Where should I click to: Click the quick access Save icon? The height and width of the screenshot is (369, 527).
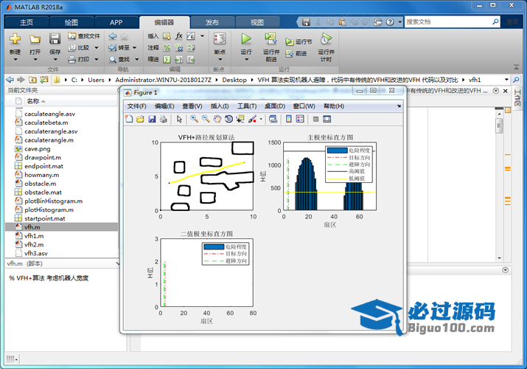pyautogui.click(x=306, y=22)
